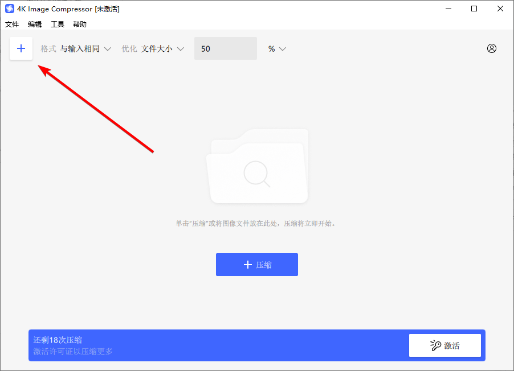514x371 pixels.
Task: Open the 工具 menu
Action: coord(58,24)
